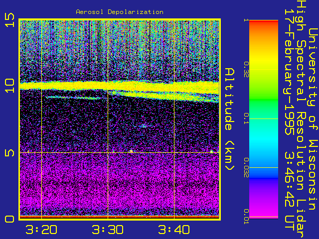Click the colorbar label 0.01
Viewport: 319px width, 239px height.
[x=246, y=217]
